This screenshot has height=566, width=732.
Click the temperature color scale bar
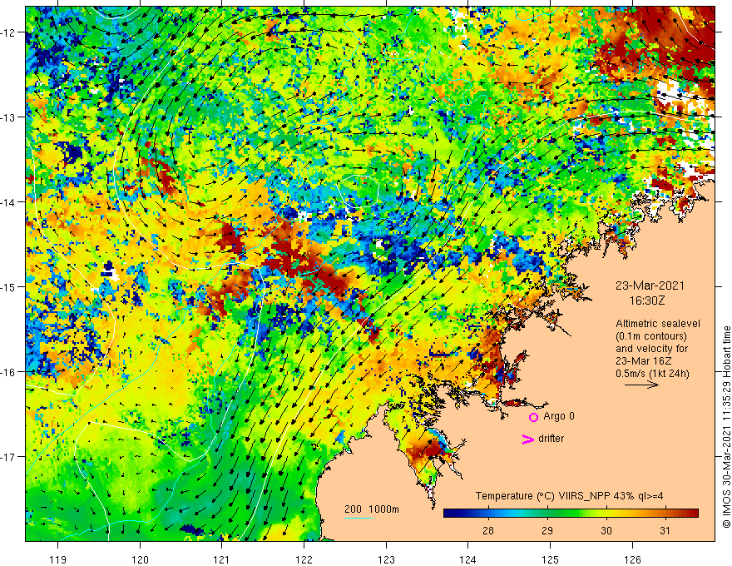571,513
